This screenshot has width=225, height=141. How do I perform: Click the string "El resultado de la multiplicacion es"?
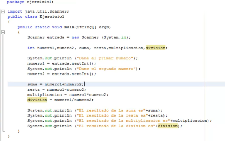[x=123, y=121]
